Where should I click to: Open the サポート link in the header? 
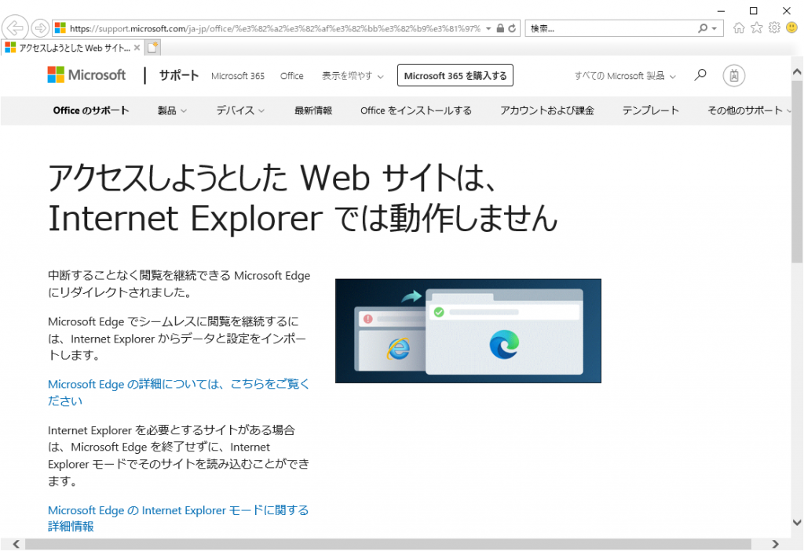(x=178, y=75)
